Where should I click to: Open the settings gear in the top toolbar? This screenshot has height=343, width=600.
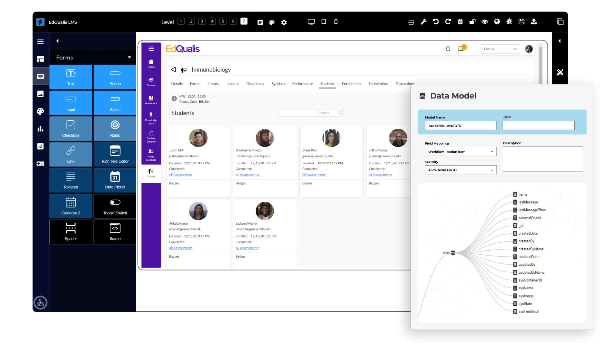coord(284,22)
